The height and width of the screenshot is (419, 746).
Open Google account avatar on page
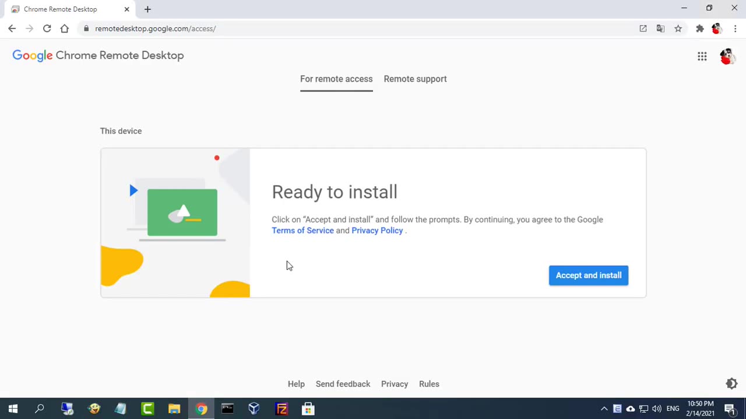(x=727, y=56)
